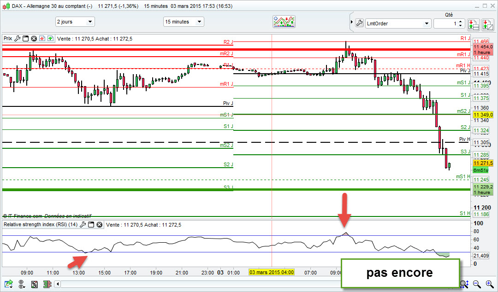Click the 11 466 R1 J price label

pos(481,41)
